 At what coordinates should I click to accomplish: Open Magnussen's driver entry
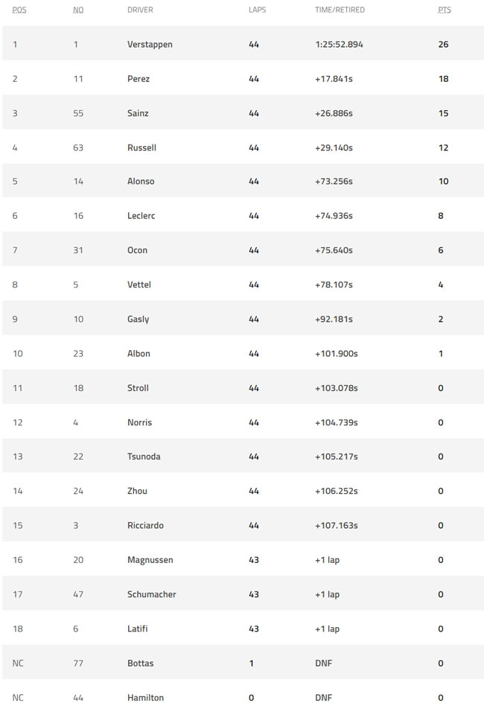pos(150,560)
